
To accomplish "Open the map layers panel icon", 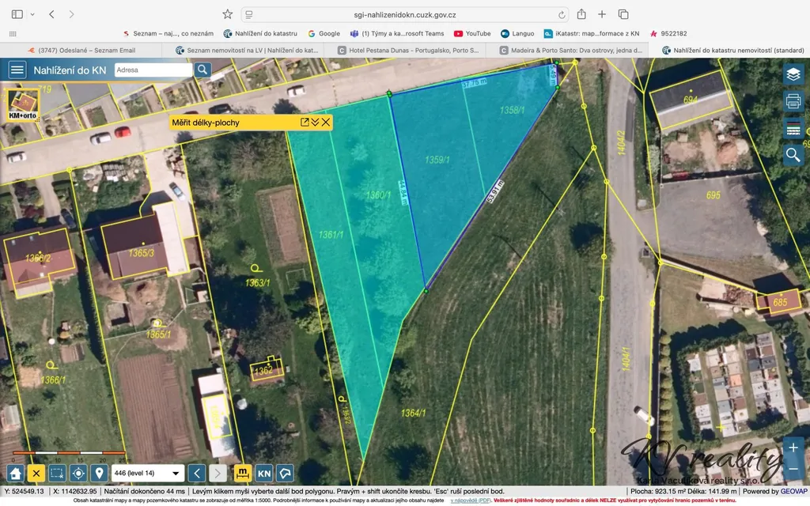I will coord(793,75).
